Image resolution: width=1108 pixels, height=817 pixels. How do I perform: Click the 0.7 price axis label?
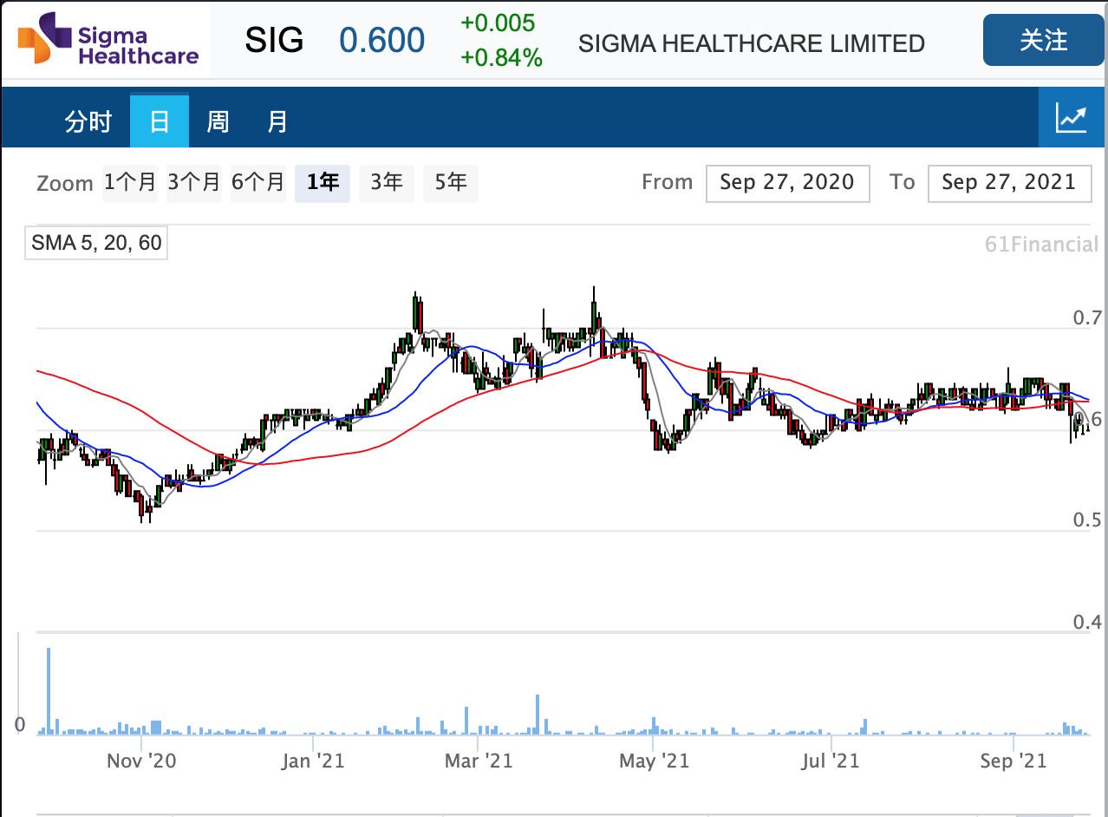[1087, 318]
